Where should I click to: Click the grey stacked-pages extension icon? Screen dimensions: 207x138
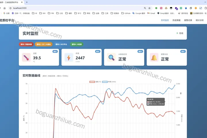[x=191, y=8]
